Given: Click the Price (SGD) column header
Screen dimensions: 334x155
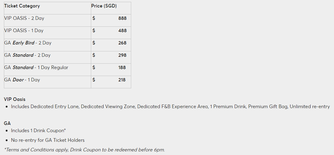Looking at the screenshot, I should (x=104, y=6).
